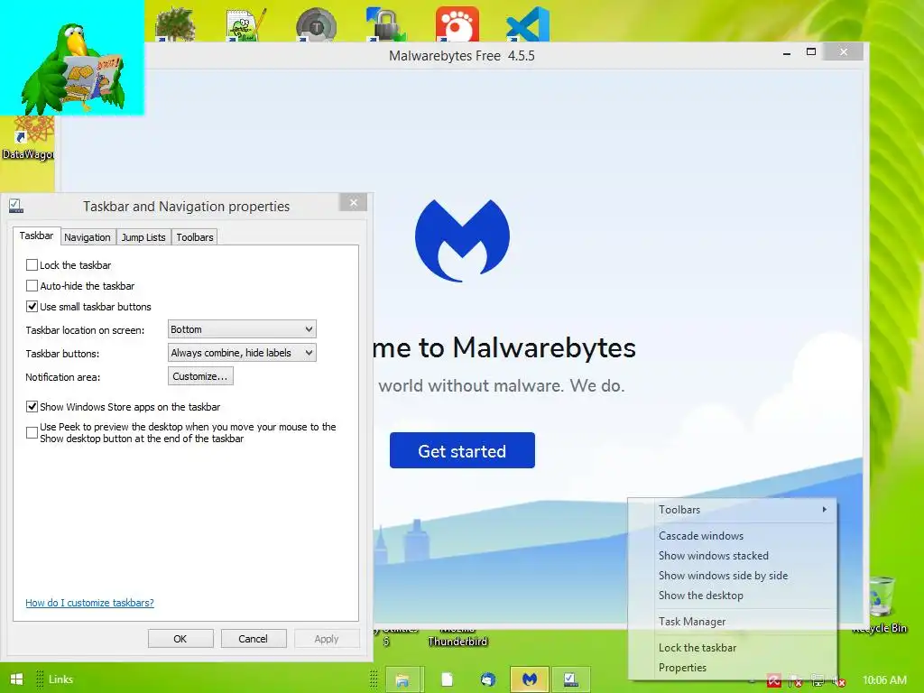Click the Mozilla Thunderbird desktop shortcut label
This screenshot has height=693, width=924.
point(457,636)
